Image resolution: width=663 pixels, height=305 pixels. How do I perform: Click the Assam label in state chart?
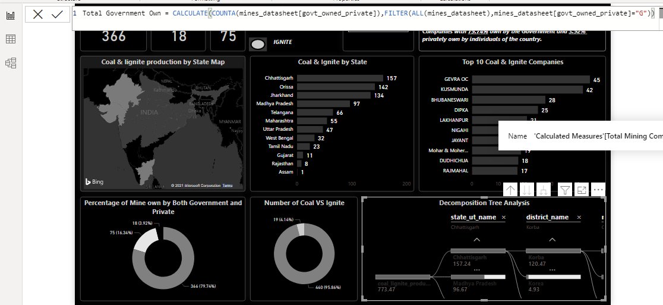pyautogui.click(x=286, y=172)
